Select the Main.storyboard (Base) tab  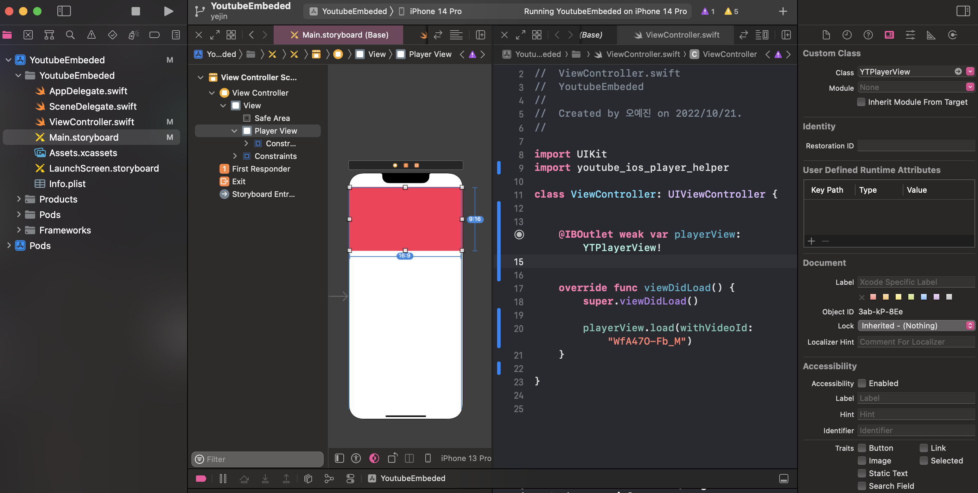339,35
